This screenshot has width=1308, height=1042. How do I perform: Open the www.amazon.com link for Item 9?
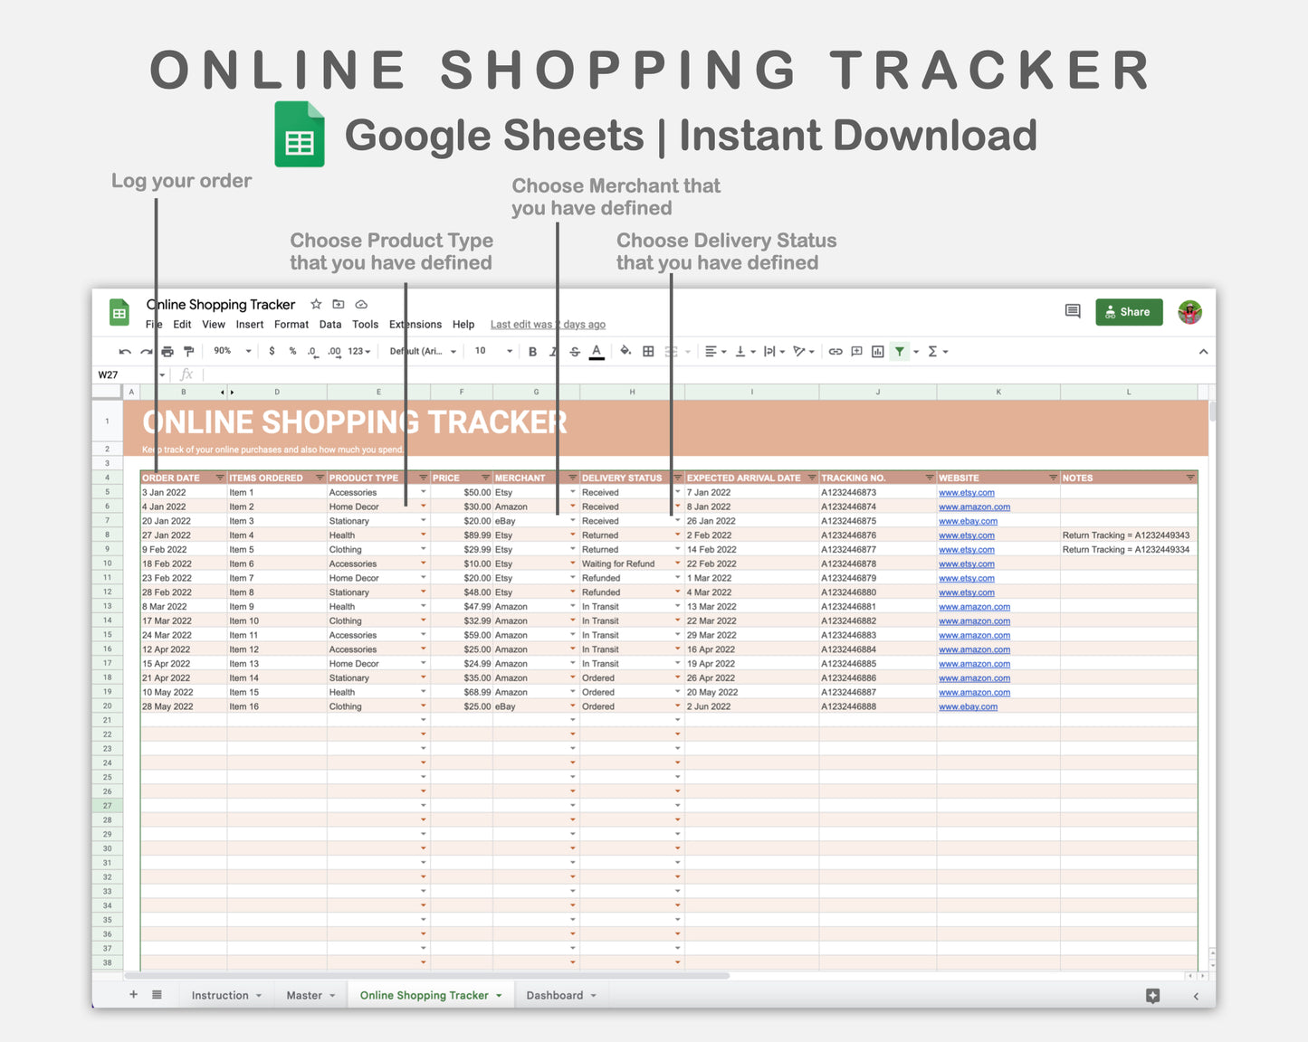[x=974, y=606]
